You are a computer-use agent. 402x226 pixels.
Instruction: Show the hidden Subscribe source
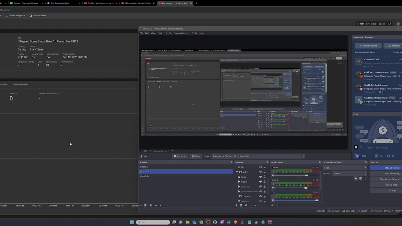tap(260, 186)
